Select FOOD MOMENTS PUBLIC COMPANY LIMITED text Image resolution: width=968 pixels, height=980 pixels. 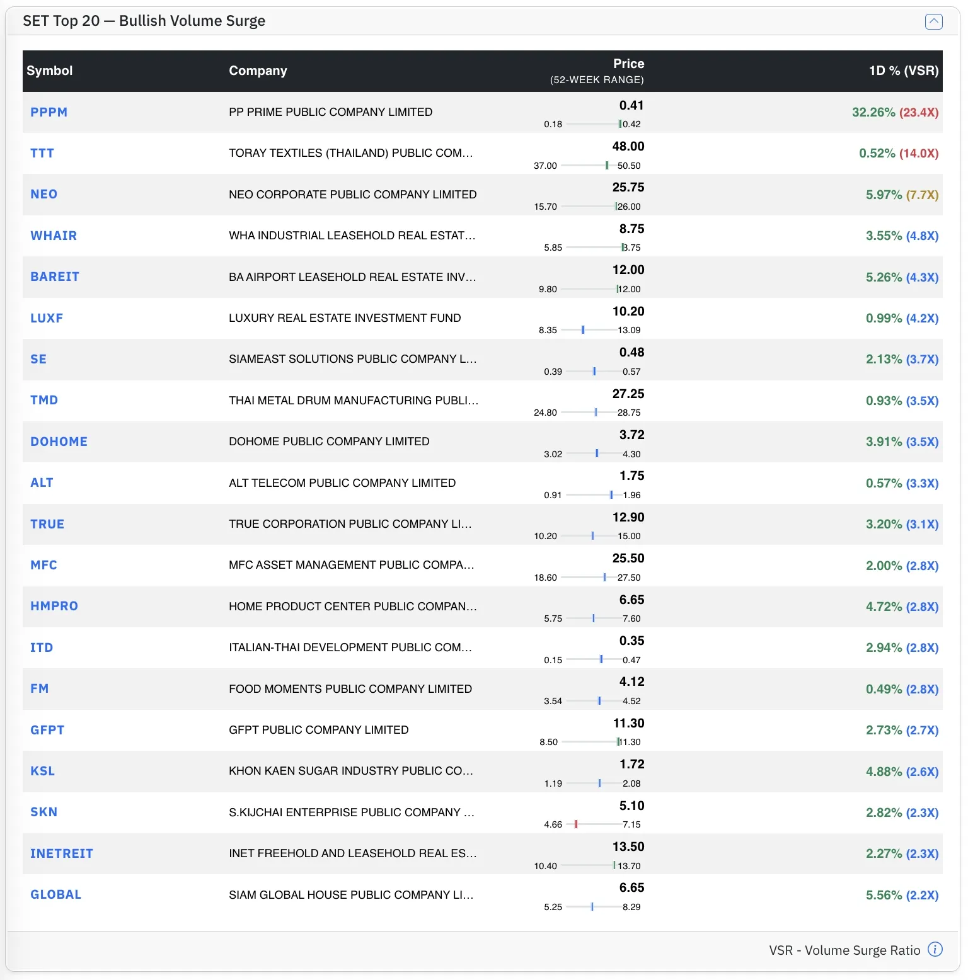click(x=350, y=689)
